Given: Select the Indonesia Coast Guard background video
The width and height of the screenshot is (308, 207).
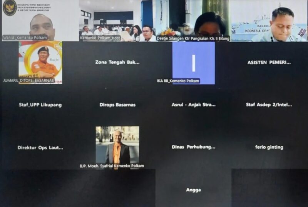Looking at the screenshot, I should coord(269,21).
